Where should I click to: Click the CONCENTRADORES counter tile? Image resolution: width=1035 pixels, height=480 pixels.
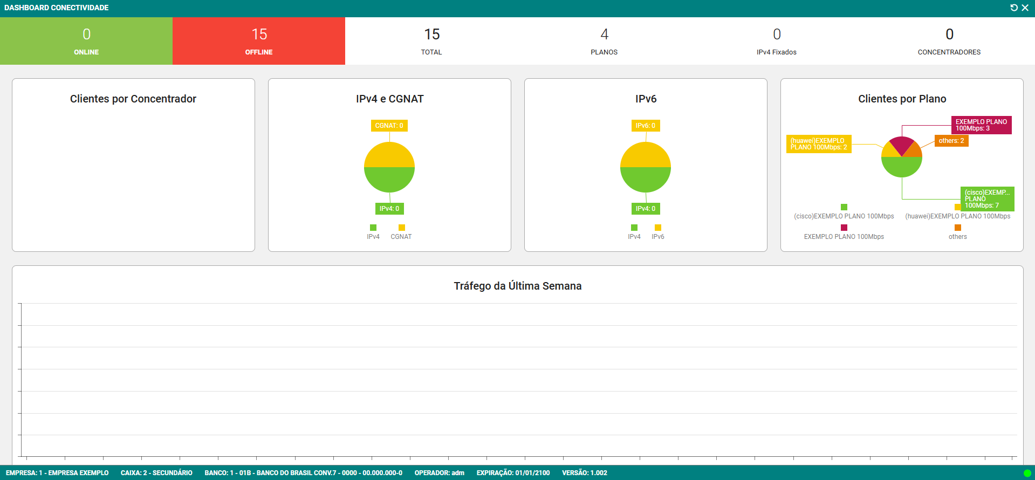[949, 41]
